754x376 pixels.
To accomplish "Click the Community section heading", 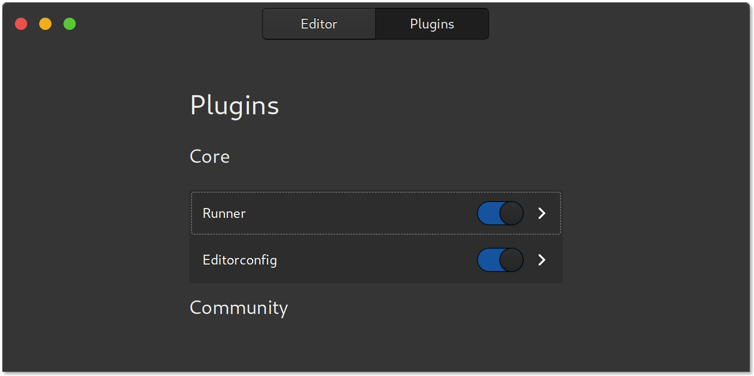I will click(x=239, y=308).
